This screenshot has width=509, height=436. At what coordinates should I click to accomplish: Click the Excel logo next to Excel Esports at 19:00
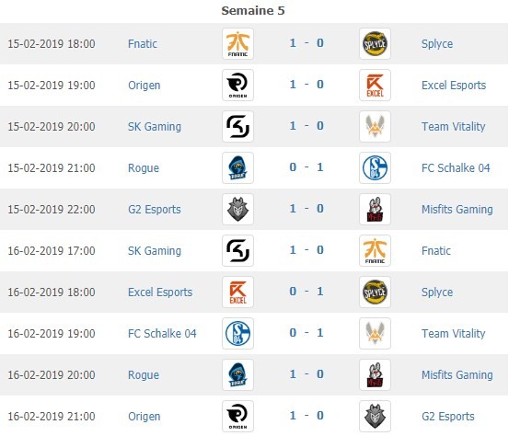pos(375,86)
